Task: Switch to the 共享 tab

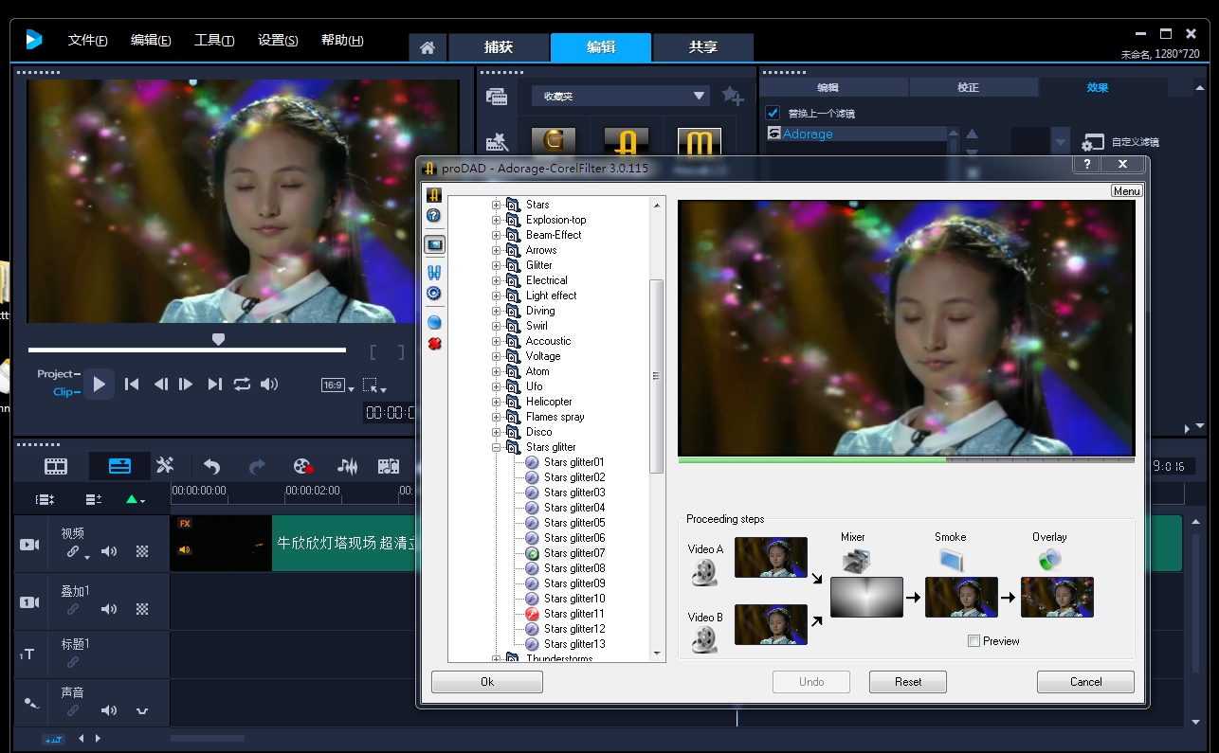Action: (x=703, y=47)
